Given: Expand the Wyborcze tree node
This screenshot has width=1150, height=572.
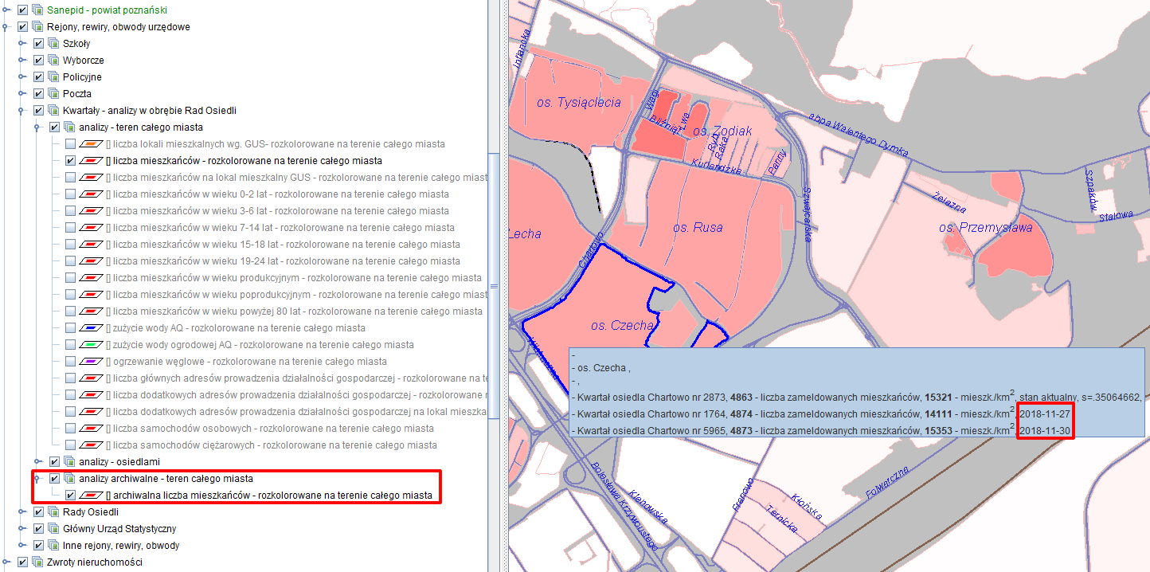Looking at the screenshot, I should 22,61.
